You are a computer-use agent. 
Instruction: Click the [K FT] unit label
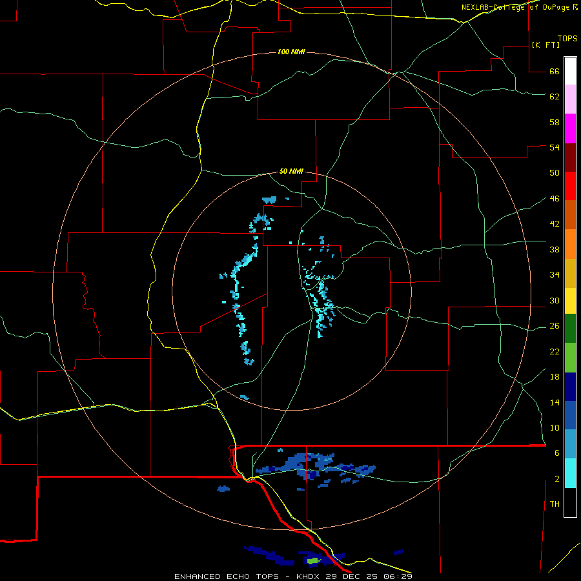[545, 45]
